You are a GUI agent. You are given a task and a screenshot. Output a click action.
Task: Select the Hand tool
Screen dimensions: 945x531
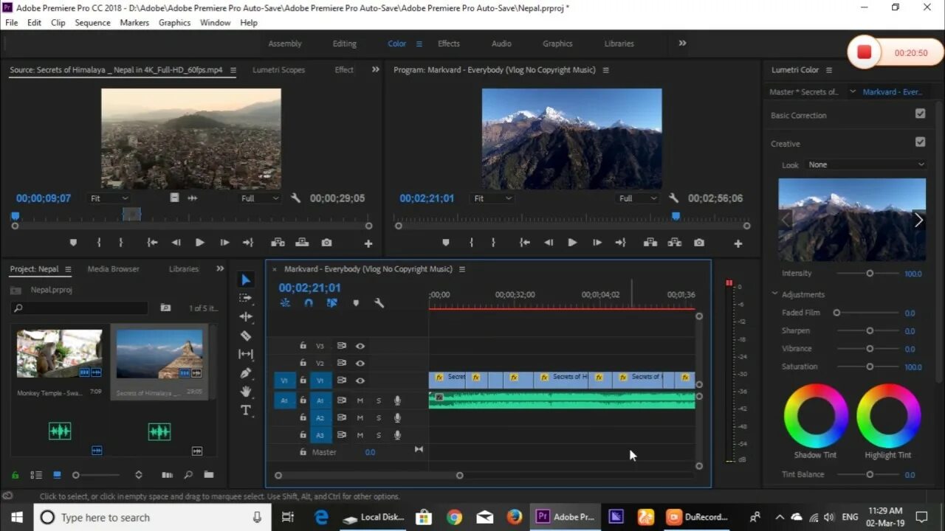click(246, 392)
